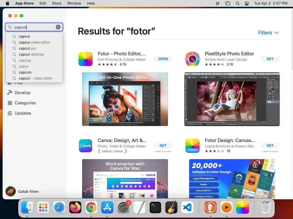Choose "capcut video editor" suggestion
This screenshot has width=293, height=219.
34,42
